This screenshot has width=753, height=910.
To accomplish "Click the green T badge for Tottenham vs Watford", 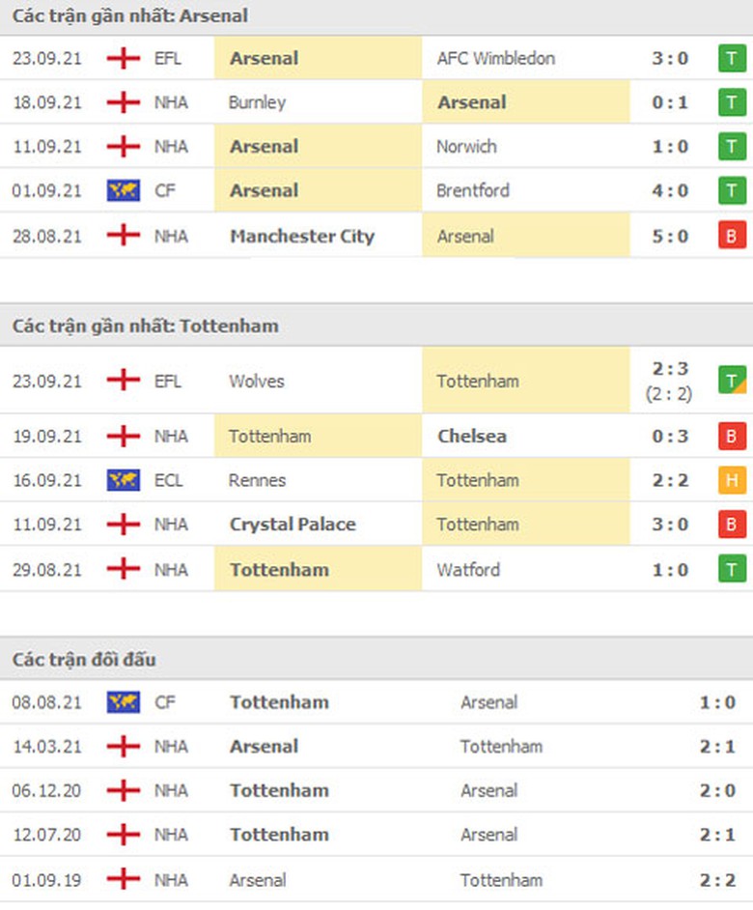I will (732, 570).
